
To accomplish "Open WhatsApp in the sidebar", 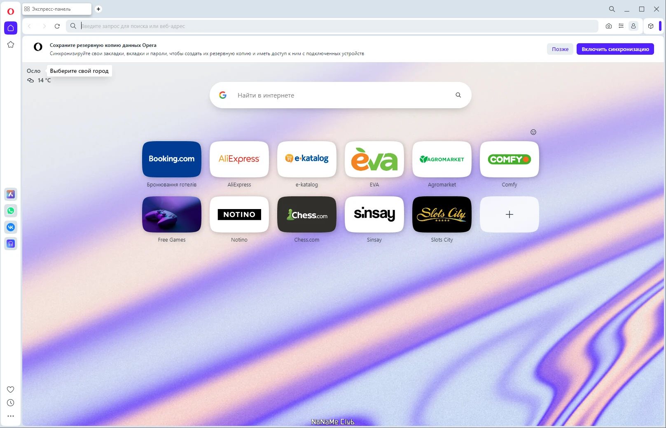I will (11, 211).
